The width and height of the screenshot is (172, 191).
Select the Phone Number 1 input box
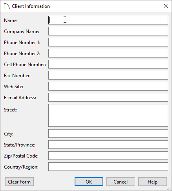[x=108, y=42]
